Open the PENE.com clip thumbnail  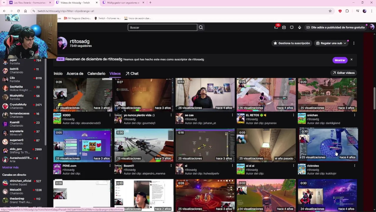point(83,145)
